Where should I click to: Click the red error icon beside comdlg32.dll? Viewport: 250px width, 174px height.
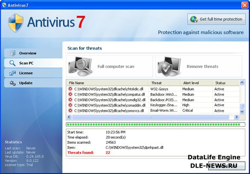(x=70, y=100)
